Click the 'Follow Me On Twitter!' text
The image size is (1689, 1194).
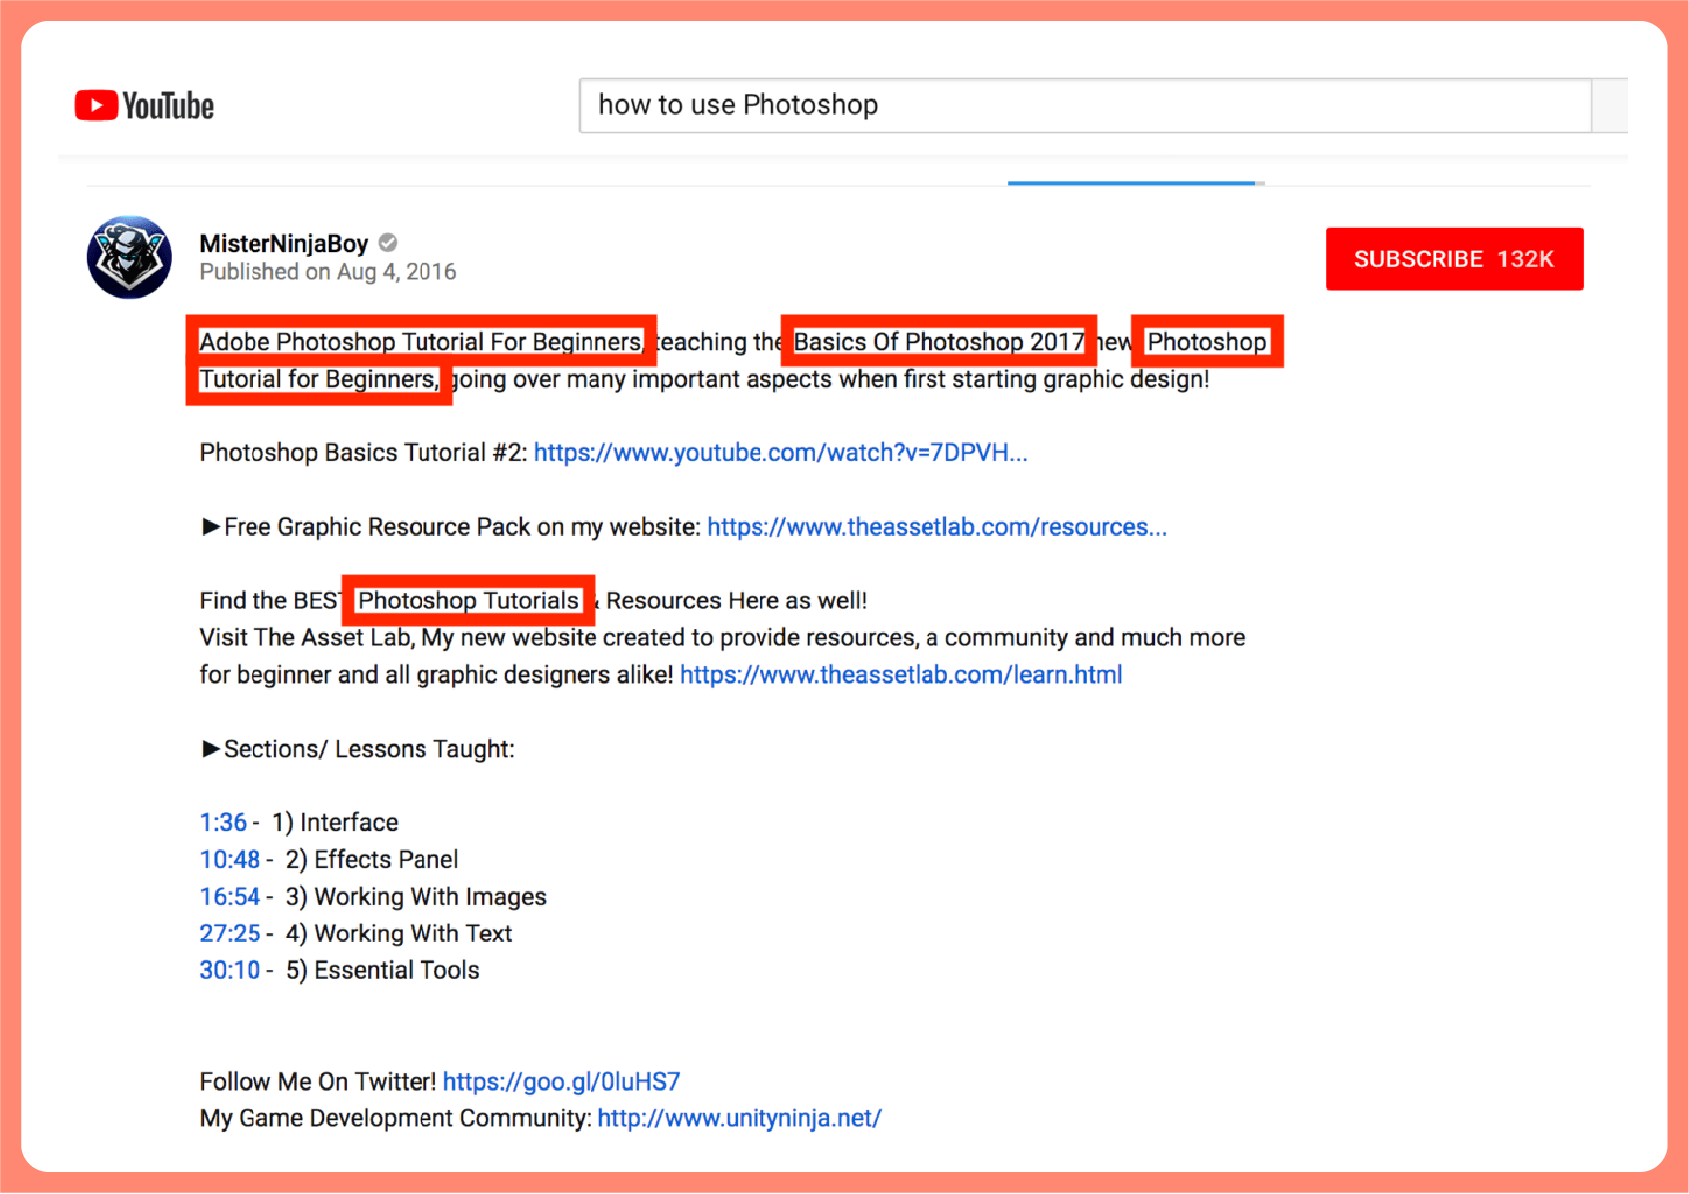(317, 1082)
